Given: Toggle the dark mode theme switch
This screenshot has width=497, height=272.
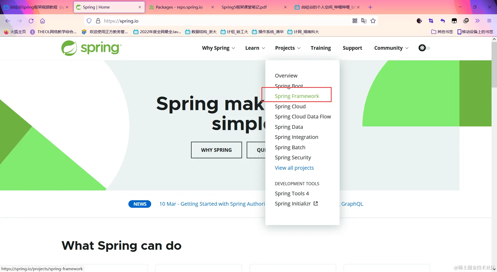Looking at the screenshot, I should [424, 48].
